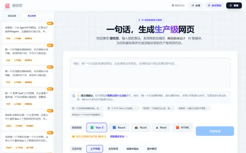The image size is (246, 153).
Task: Click the NUXT tag in sidebar card
Action: click(9, 148)
